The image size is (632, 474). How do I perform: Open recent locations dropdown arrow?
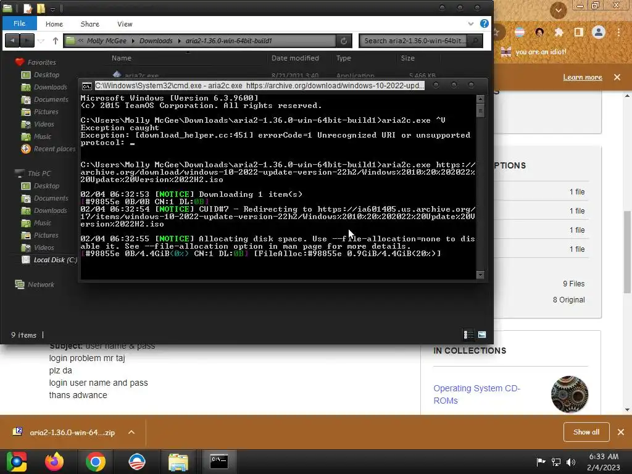click(41, 41)
